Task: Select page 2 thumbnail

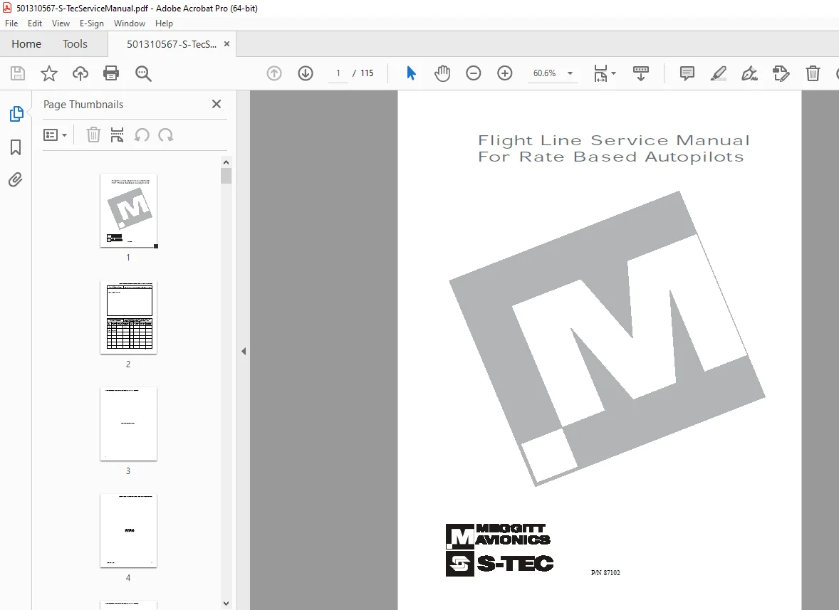Action: 128,317
